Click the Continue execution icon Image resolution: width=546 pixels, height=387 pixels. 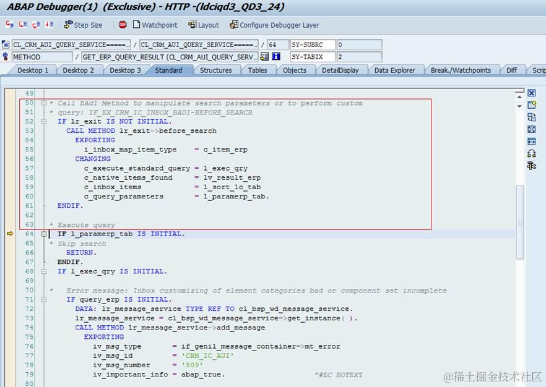coord(50,25)
